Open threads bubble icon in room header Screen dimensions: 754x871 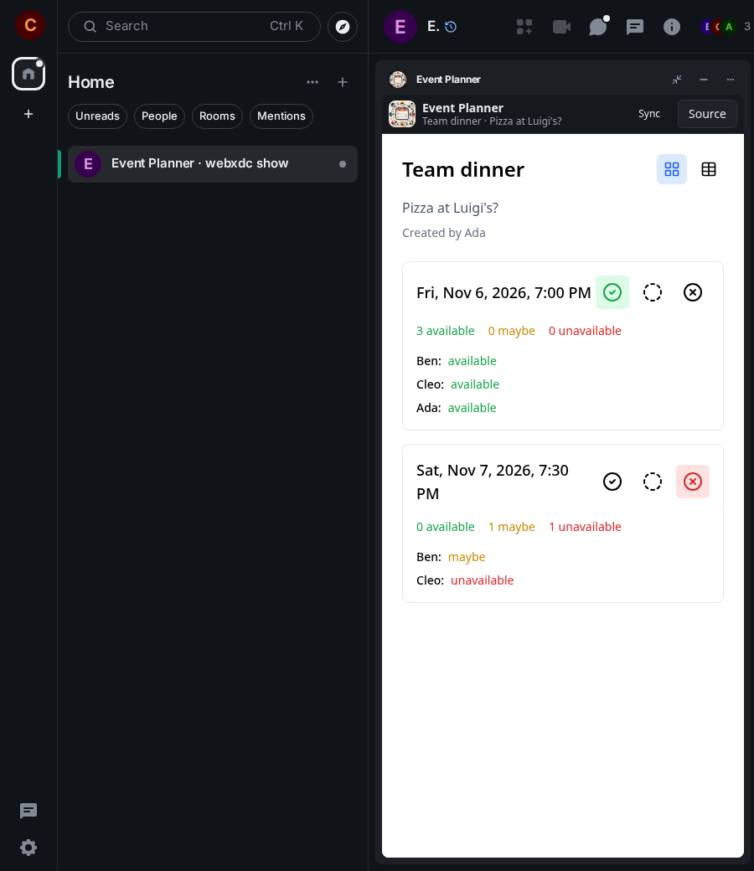click(x=598, y=27)
